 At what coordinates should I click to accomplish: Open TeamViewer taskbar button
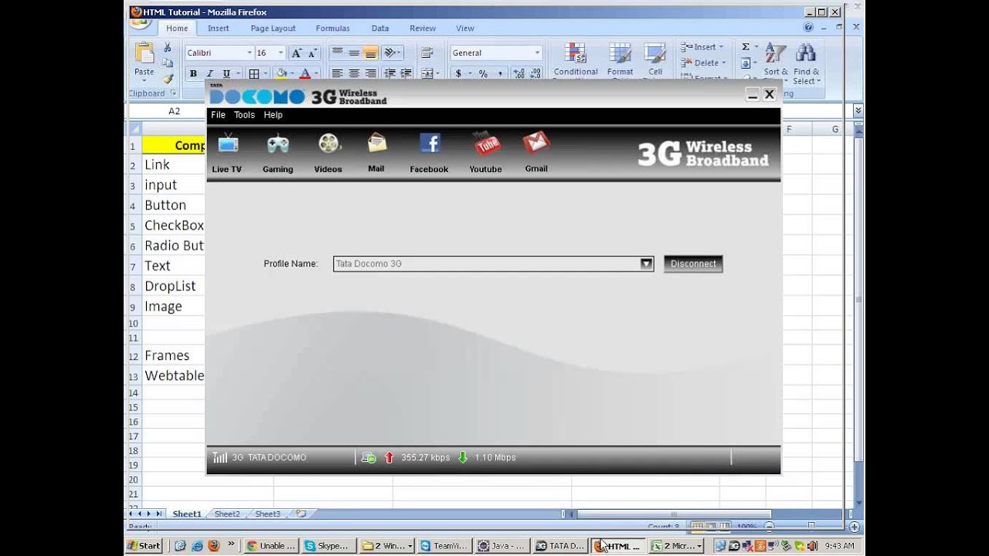click(445, 546)
